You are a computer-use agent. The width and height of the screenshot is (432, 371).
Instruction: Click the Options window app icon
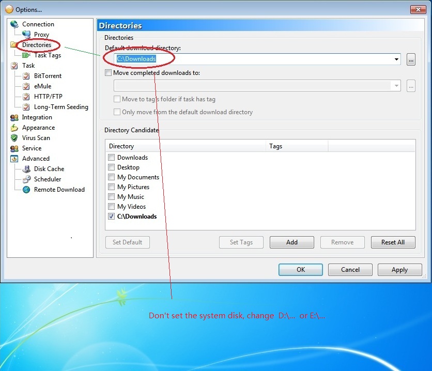click(x=9, y=9)
